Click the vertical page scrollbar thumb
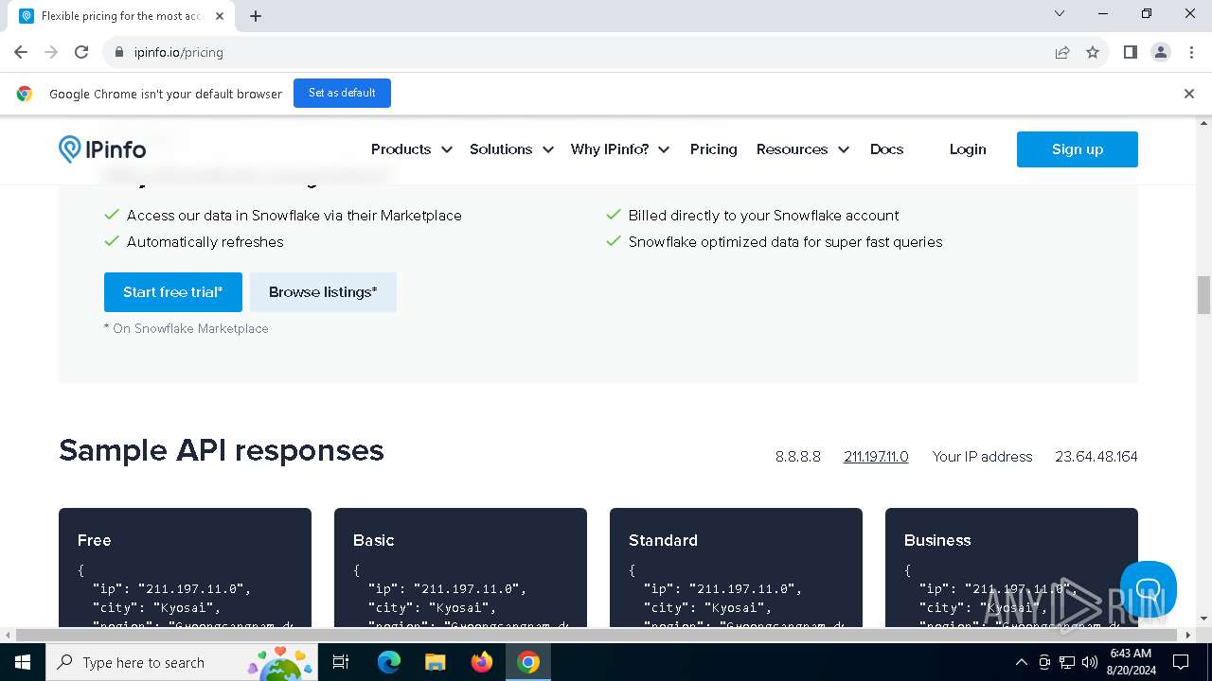Image resolution: width=1212 pixels, height=681 pixels. pyautogui.click(x=1203, y=295)
